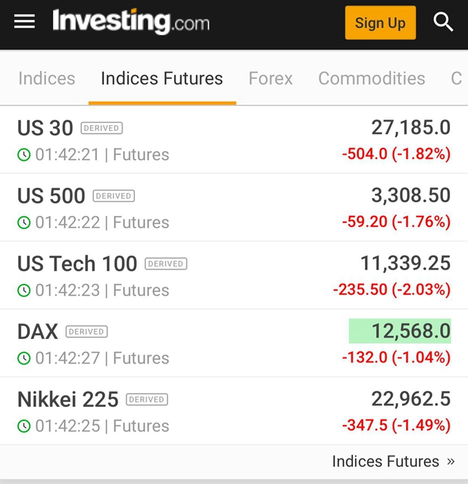
Task: Click the clock icon beside US 500 time
Action: click(24, 222)
